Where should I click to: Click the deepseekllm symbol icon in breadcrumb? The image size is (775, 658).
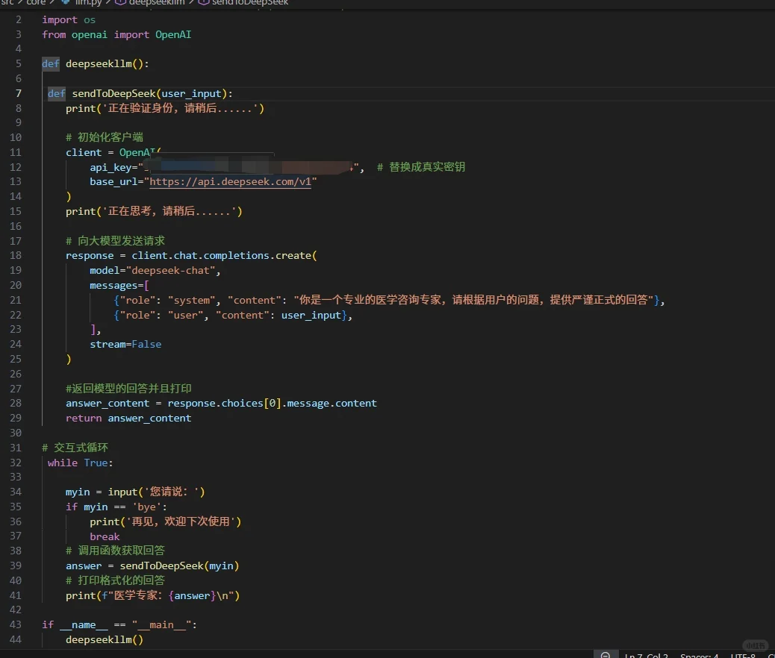pos(120,3)
